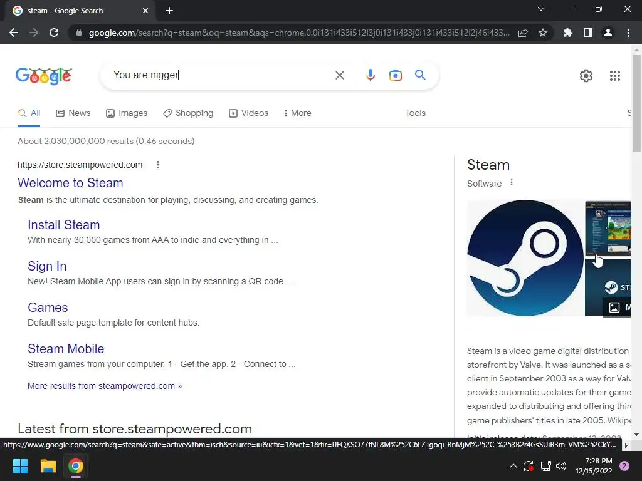Switch to the Shopping tab
The height and width of the screenshot is (481, 642).
click(x=188, y=113)
